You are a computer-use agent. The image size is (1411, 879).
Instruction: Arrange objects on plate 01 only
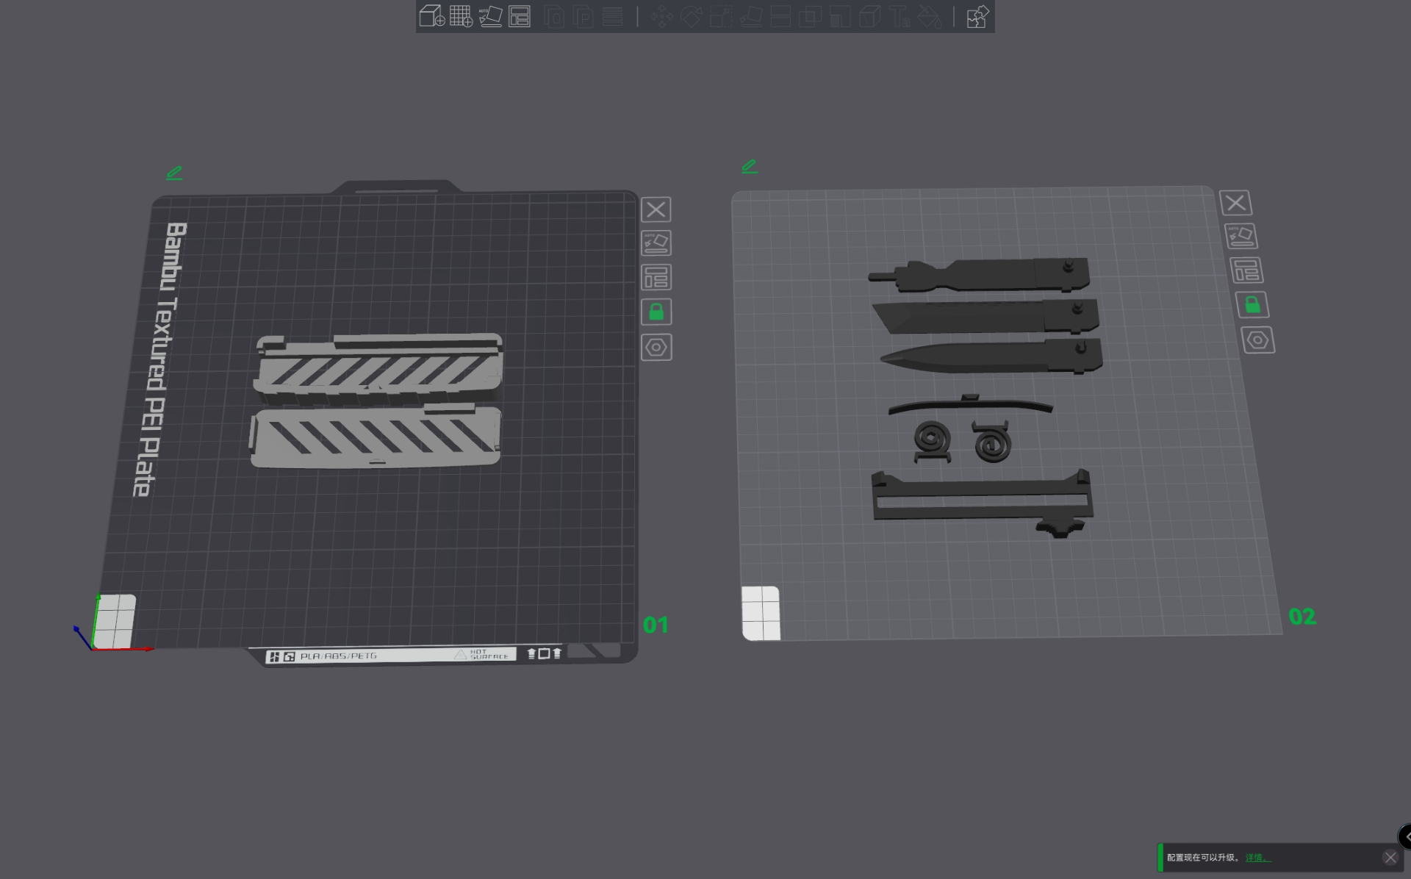(656, 278)
